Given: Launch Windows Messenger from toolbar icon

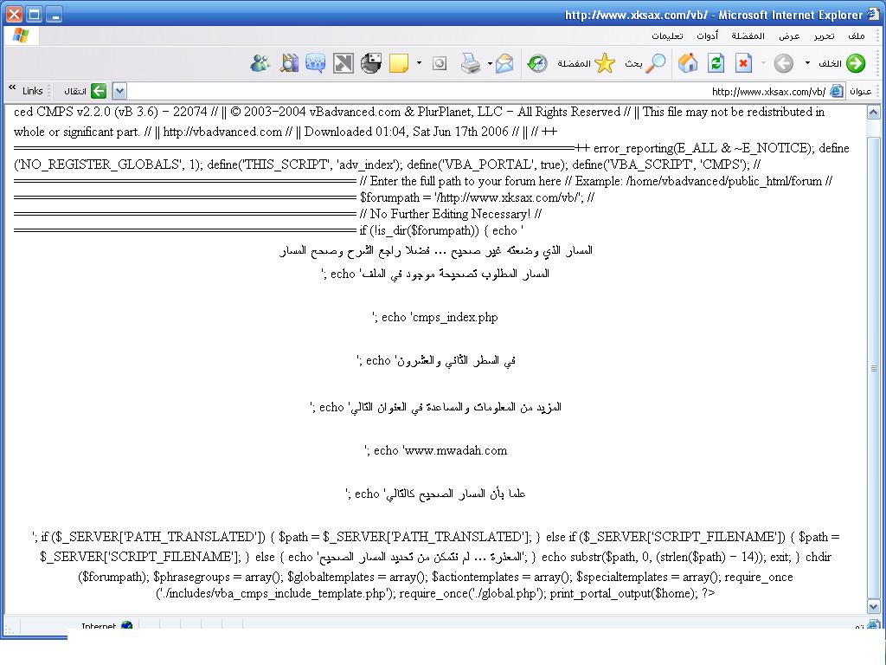Looking at the screenshot, I should click(260, 63).
